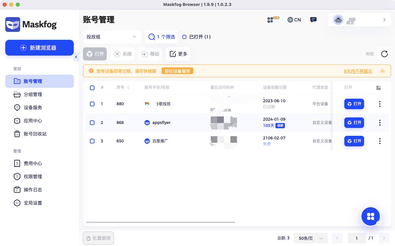Open the 50条/页 page size dropdown

(x=311, y=238)
